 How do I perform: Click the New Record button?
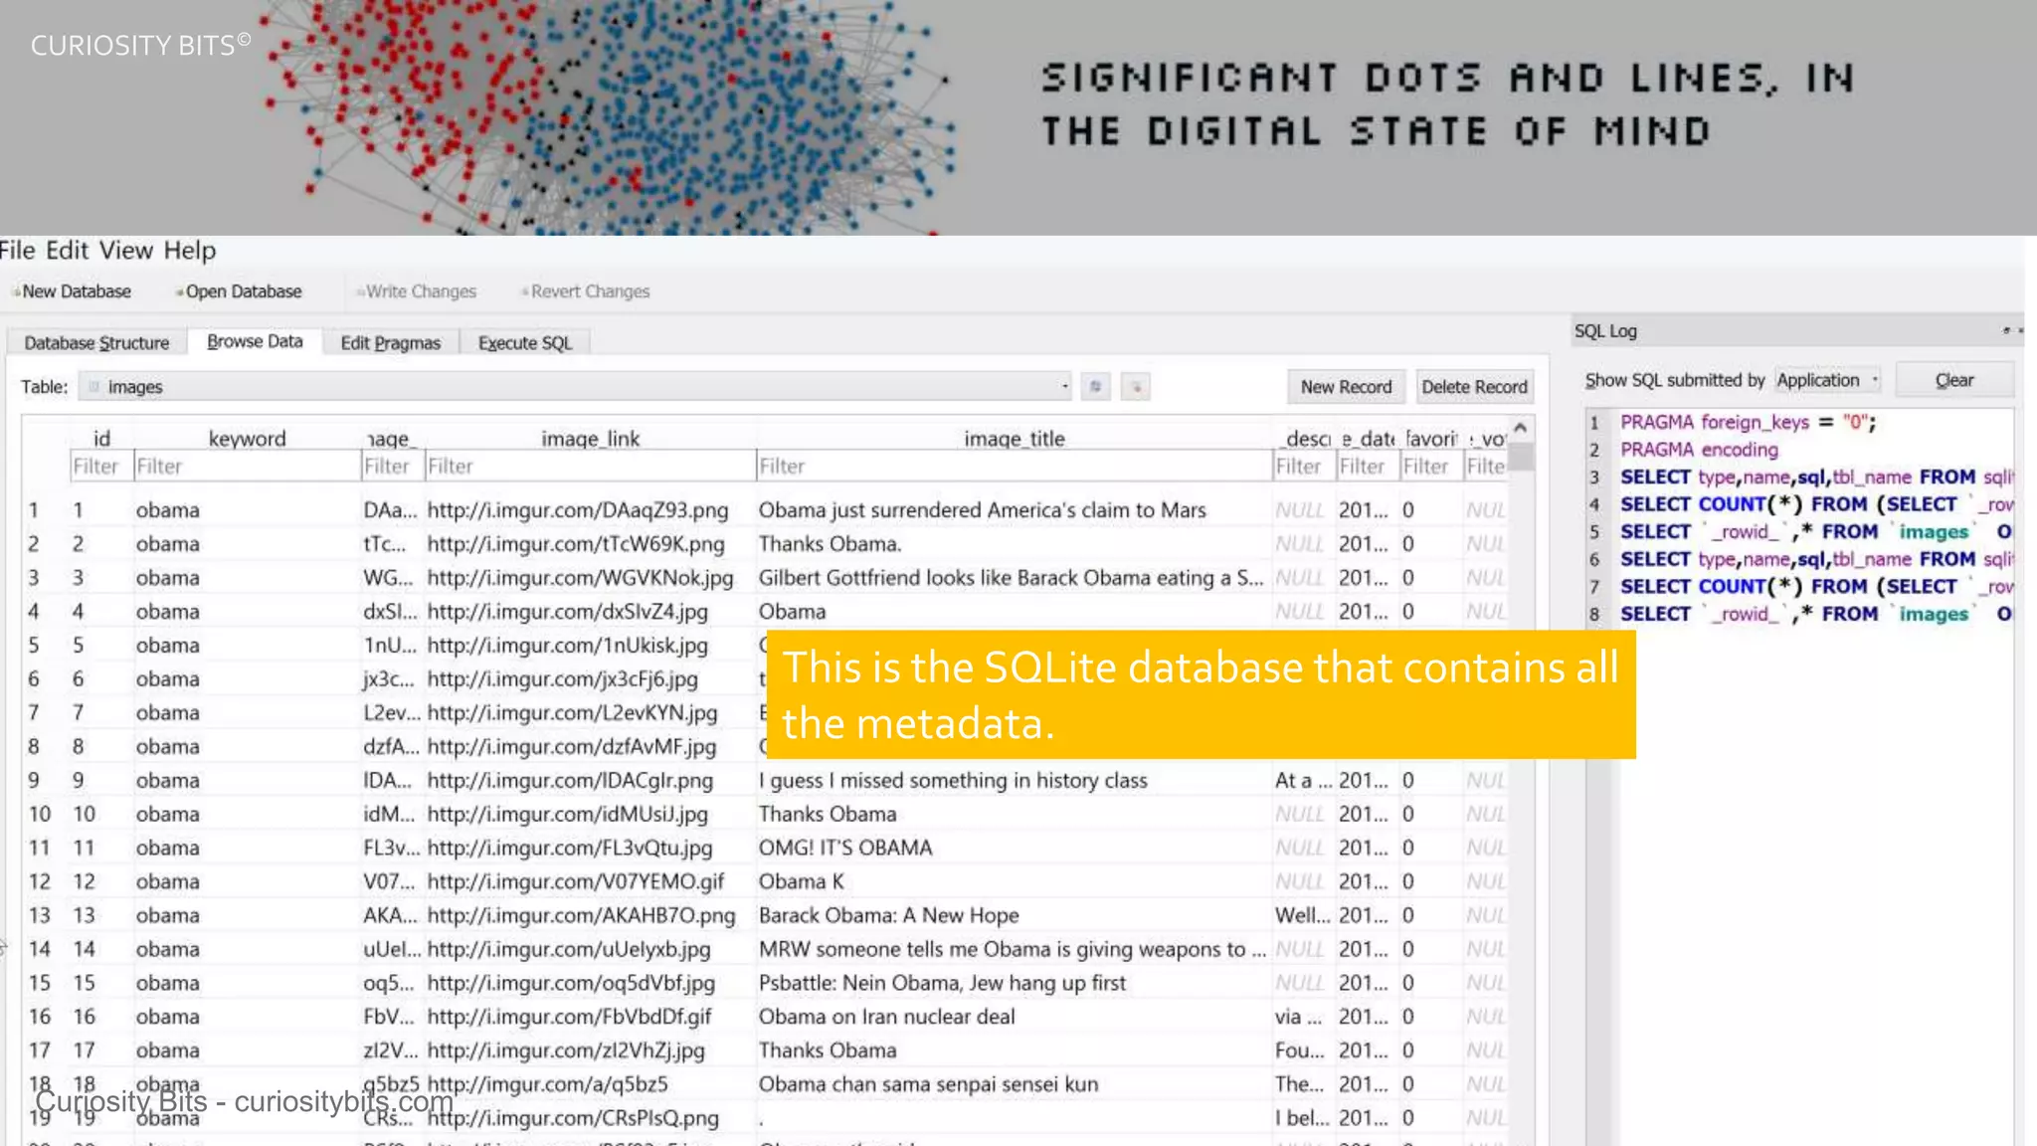click(x=1346, y=387)
